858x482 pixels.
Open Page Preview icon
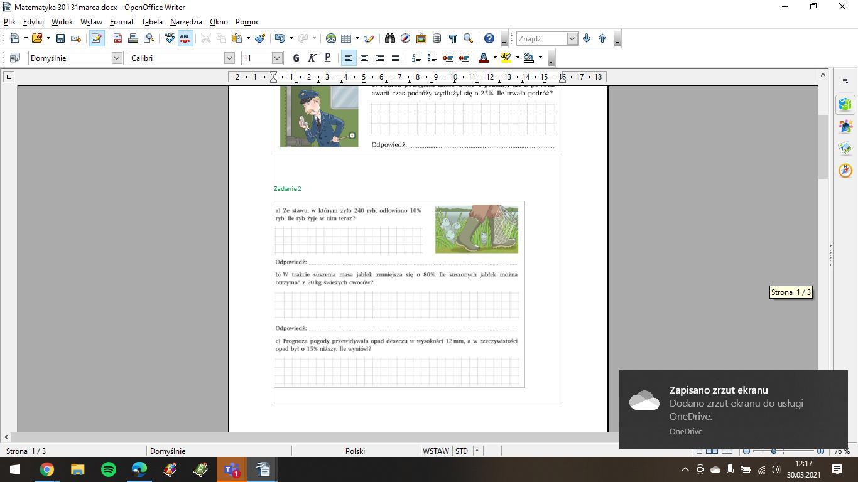point(149,38)
